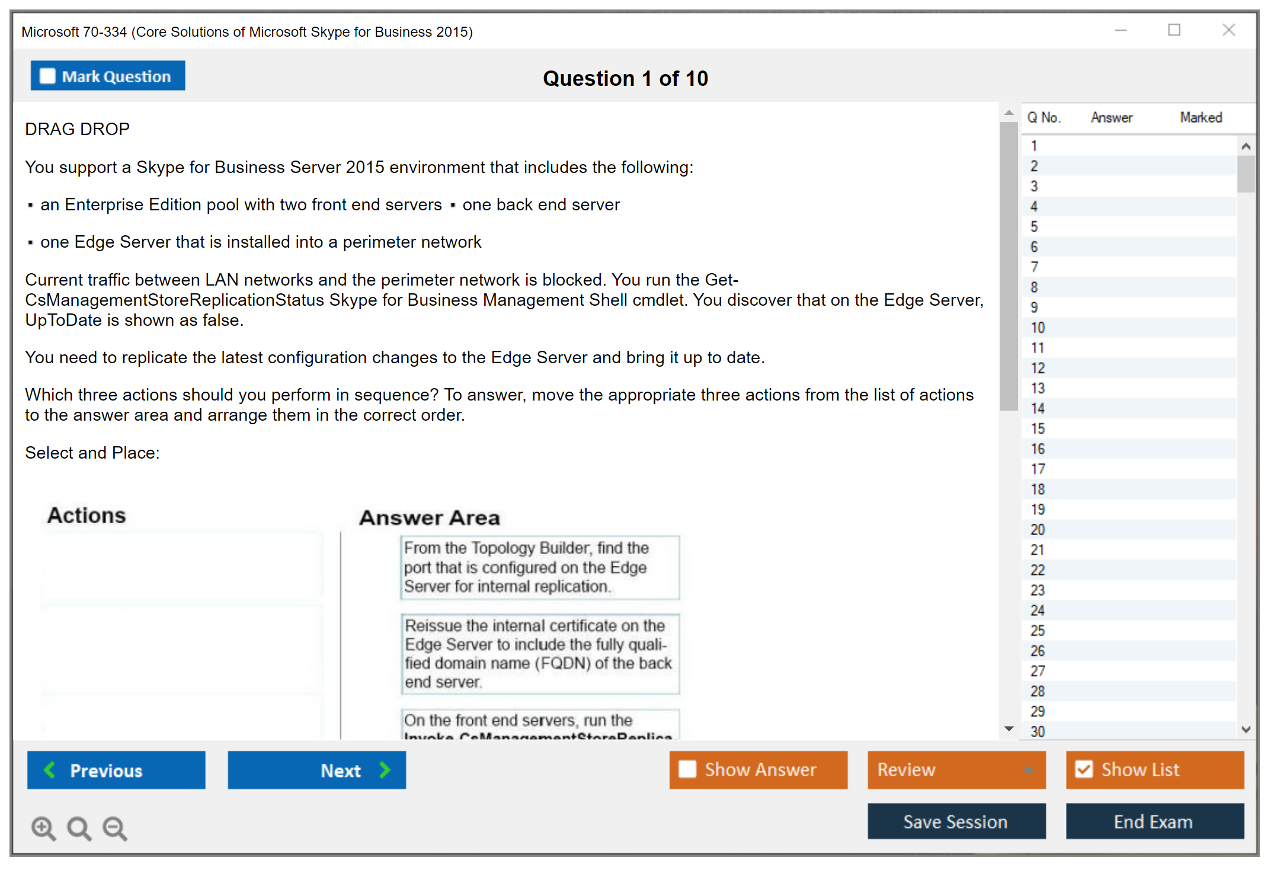Enable the Show Answer checkbox
This screenshot has width=1274, height=871.
pyautogui.click(x=687, y=770)
